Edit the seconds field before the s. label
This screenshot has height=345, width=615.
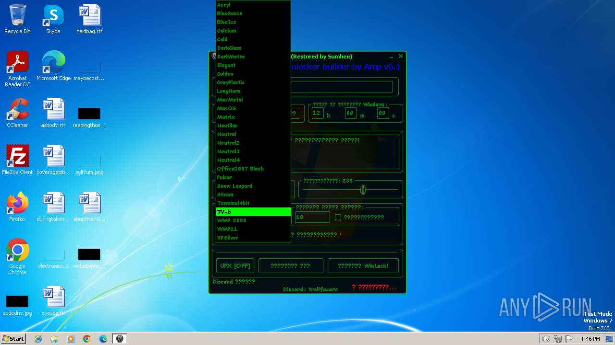[x=382, y=113]
